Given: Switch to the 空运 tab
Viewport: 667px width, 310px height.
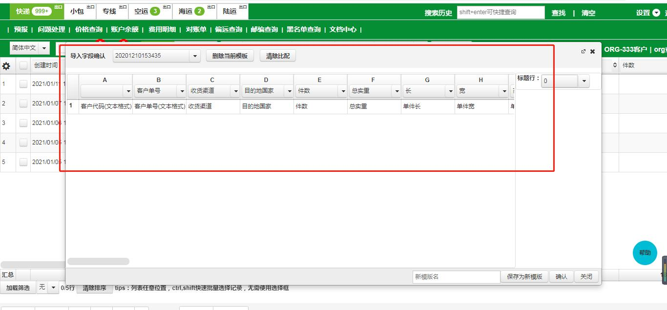Looking at the screenshot, I should pyautogui.click(x=150, y=11).
